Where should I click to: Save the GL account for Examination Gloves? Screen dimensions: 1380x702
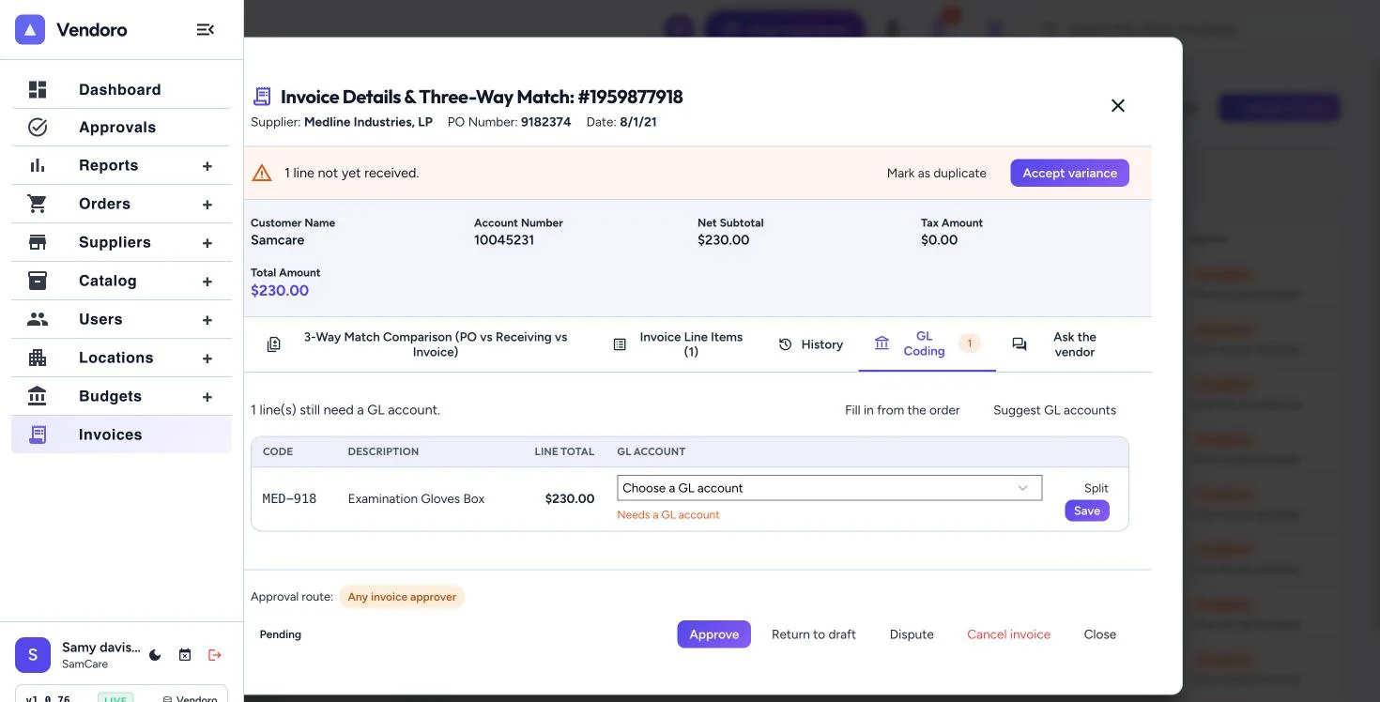click(1087, 511)
